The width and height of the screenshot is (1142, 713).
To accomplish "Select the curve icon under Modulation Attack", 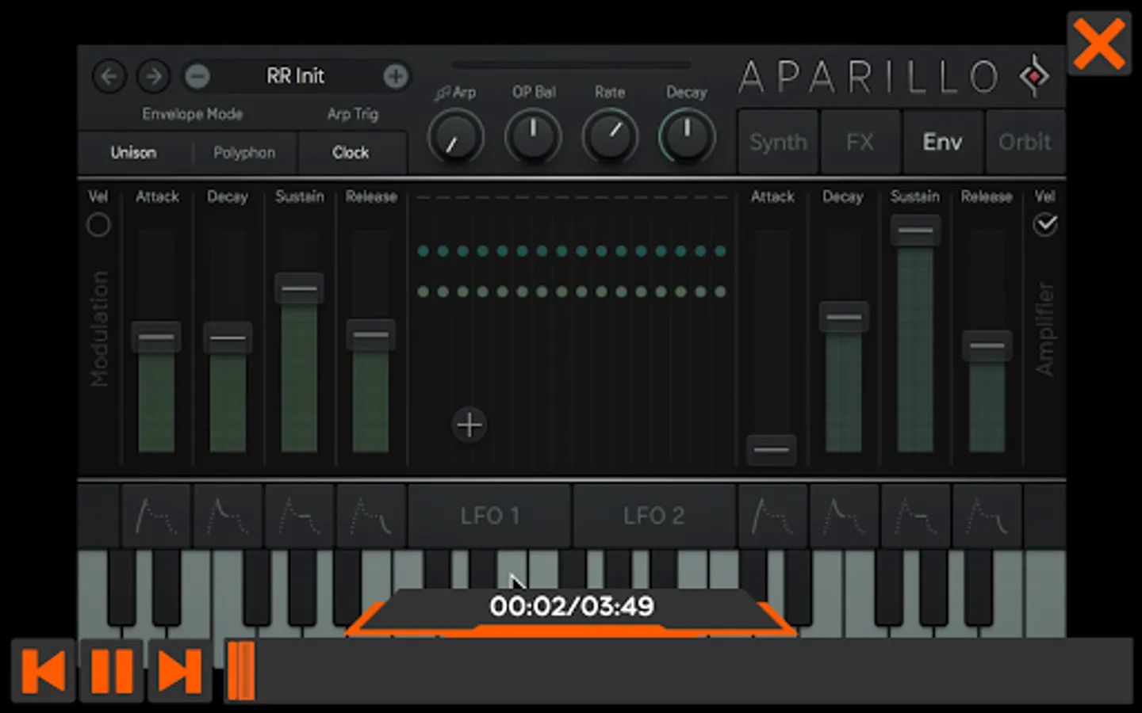I will (156, 516).
